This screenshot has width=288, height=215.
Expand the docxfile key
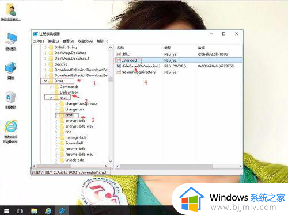[46, 64]
